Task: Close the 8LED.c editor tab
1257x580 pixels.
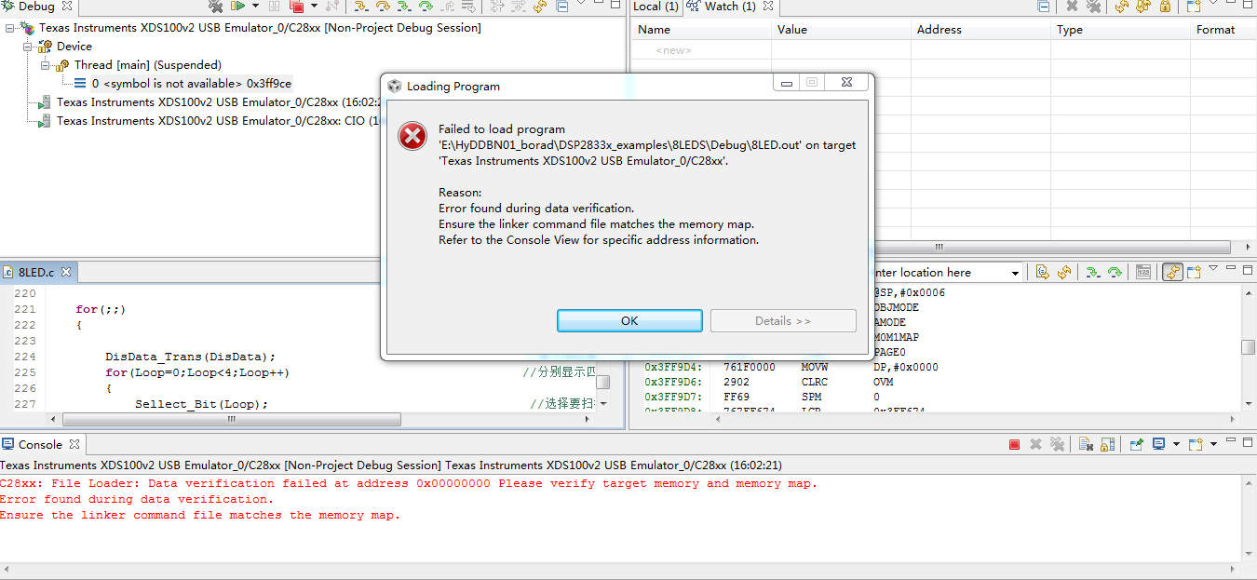Action: 66,273
